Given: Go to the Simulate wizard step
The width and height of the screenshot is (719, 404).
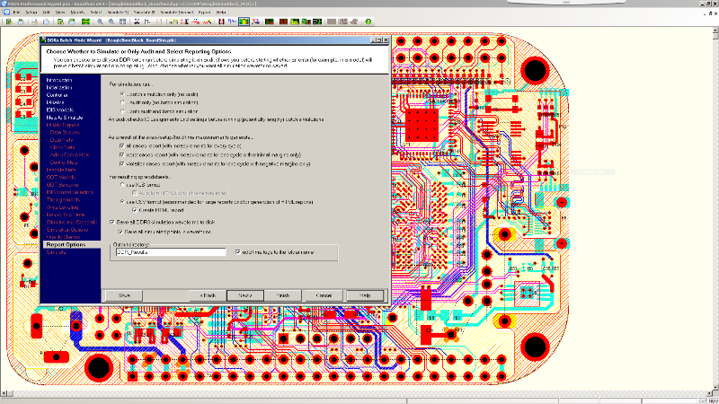Looking at the screenshot, I should (56, 252).
